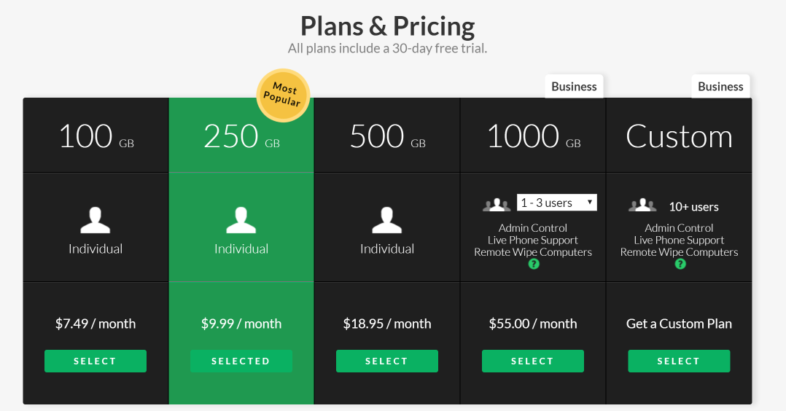Click the Business tab above the Custom plan
The width and height of the screenshot is (786, 411).
click(x=720, y=87)
